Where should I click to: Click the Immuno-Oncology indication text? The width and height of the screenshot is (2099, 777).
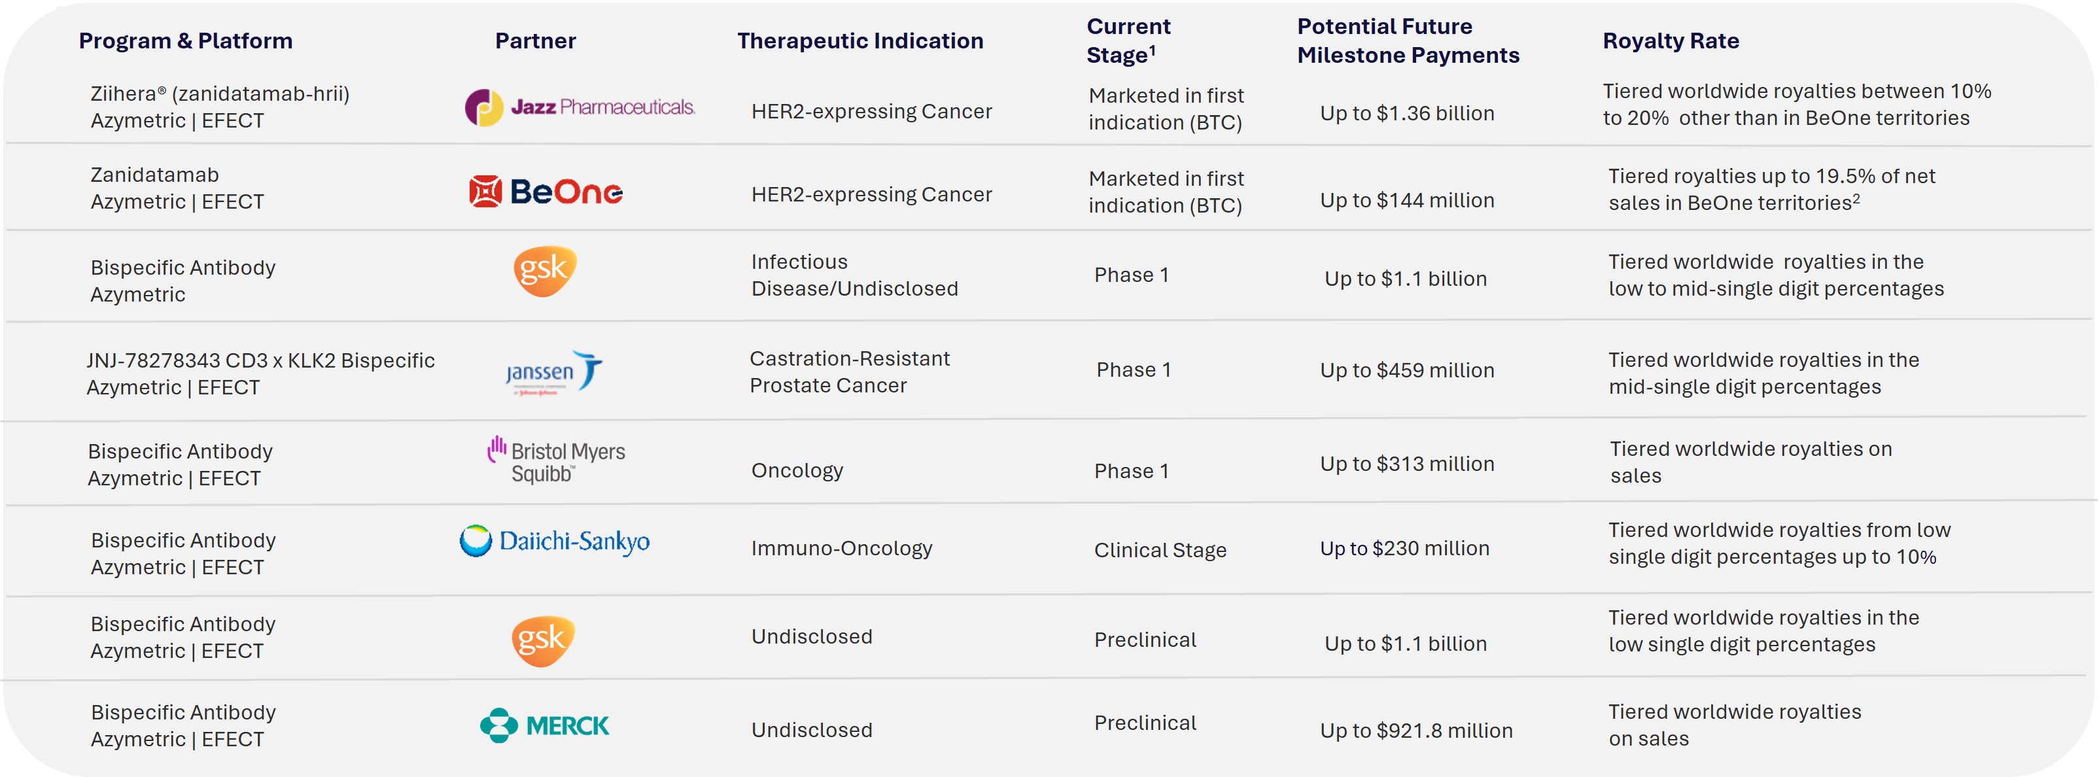pyautogui.click(x=841, y=548)
